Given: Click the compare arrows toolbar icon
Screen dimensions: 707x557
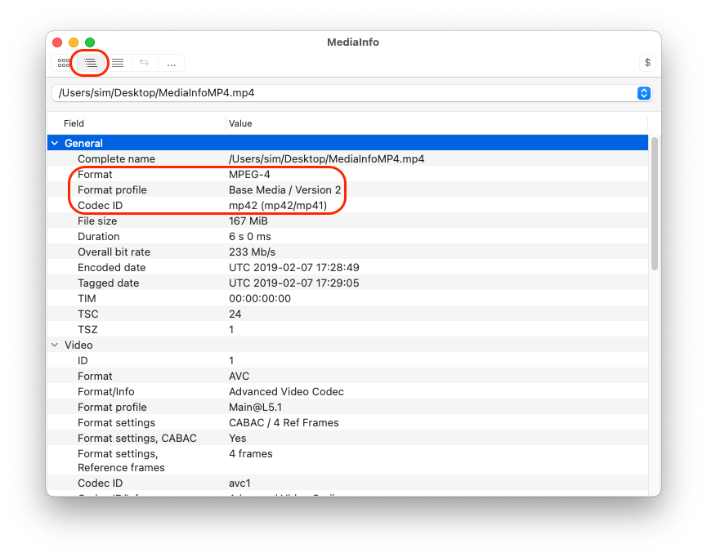Looking at the screenshot, I should 145,63.
